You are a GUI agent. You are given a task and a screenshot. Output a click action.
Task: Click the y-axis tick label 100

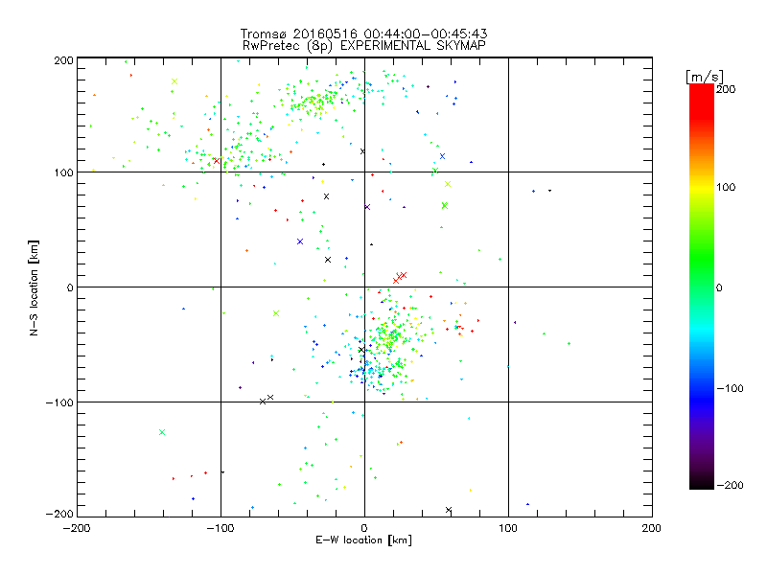pos(63,172)
